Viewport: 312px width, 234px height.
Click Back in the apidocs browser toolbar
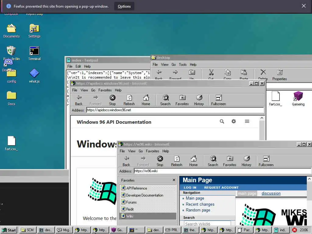coord(79,100)
